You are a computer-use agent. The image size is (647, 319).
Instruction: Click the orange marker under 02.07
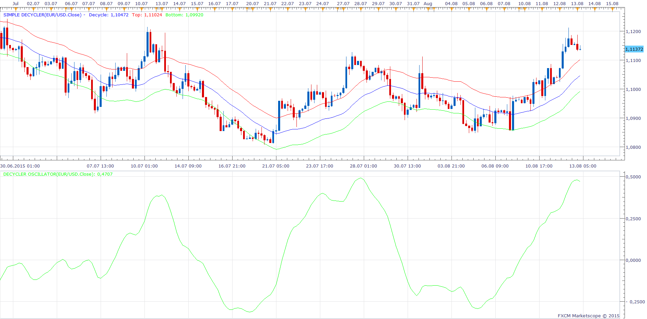(x=33, y=9)
